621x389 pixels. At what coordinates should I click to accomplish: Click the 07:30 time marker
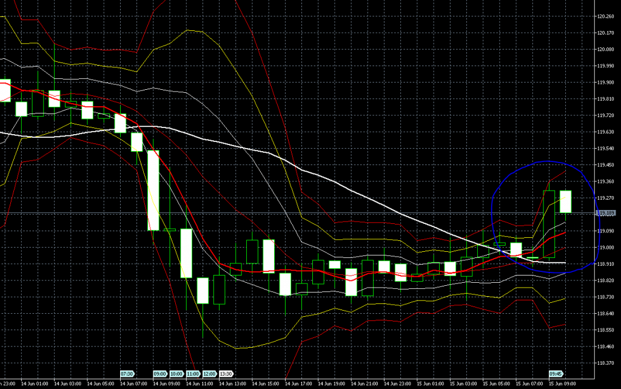pyautogui.click(x=127, y=374)
